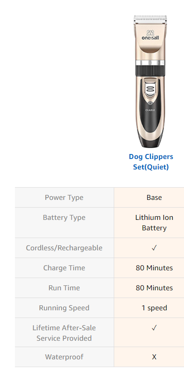Click the Running Speed row label
184x368 pixels.
click(x=64, y=308)
